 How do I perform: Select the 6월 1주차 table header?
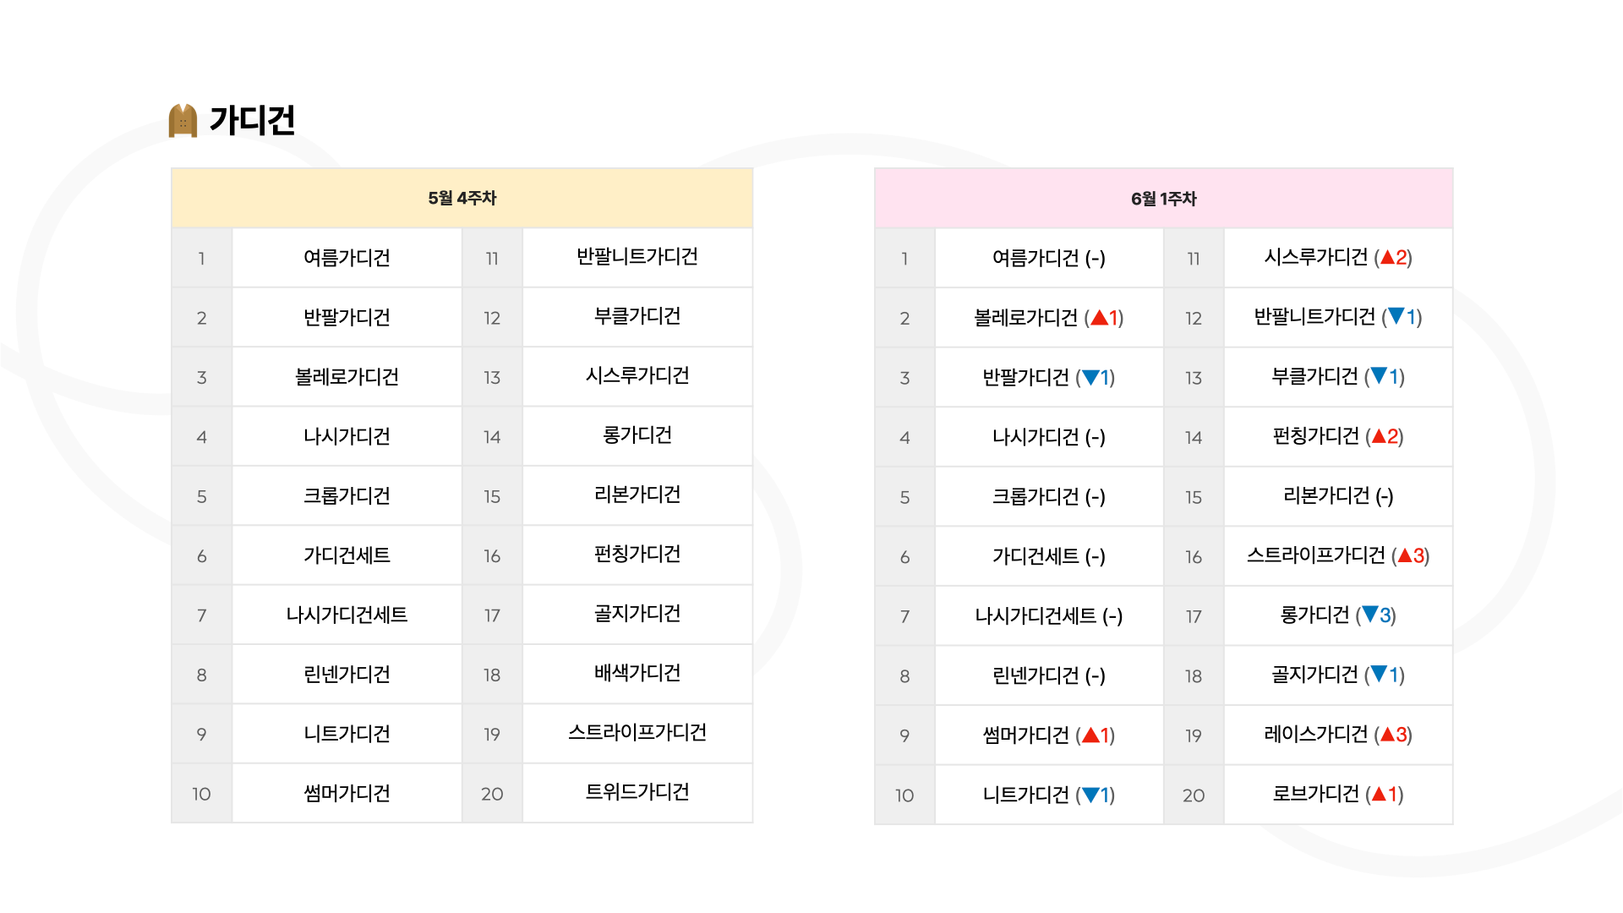click(1164, 199)
